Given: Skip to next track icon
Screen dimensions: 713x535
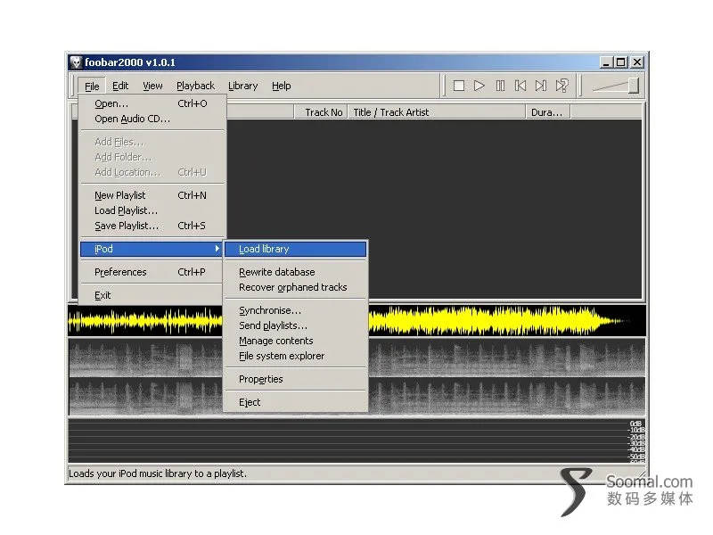Looking at the screenshot, I should (x=541, y=86).
